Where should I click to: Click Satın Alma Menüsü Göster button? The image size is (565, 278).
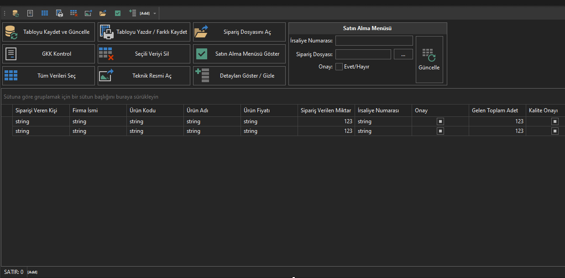[x=239, y=54]
